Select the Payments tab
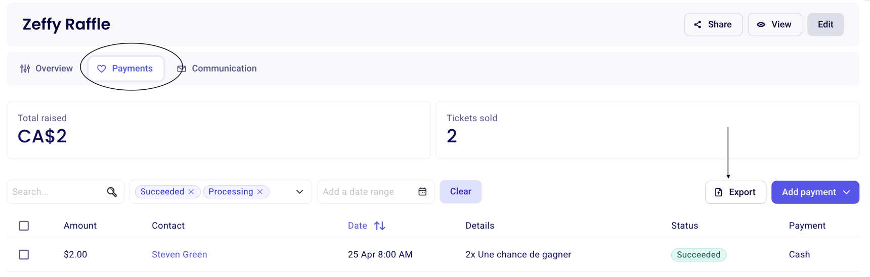The height and width of the screenshot is (277, 870). pos(125,69)
